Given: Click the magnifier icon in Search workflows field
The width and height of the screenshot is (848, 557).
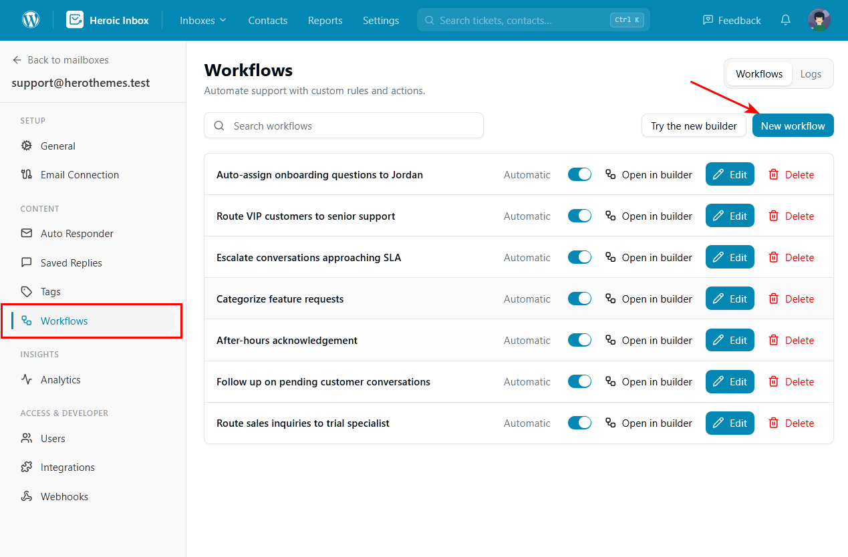Looking at the screenshot, I should (219, 126).
